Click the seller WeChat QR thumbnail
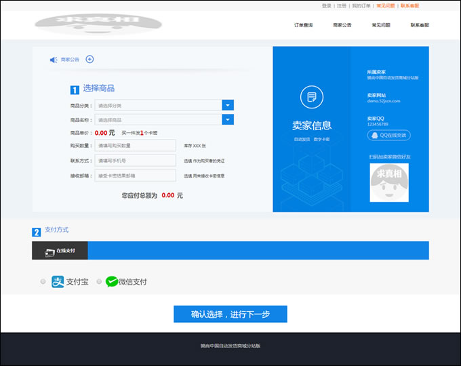461x366 pixels. [x=389, y=182]
